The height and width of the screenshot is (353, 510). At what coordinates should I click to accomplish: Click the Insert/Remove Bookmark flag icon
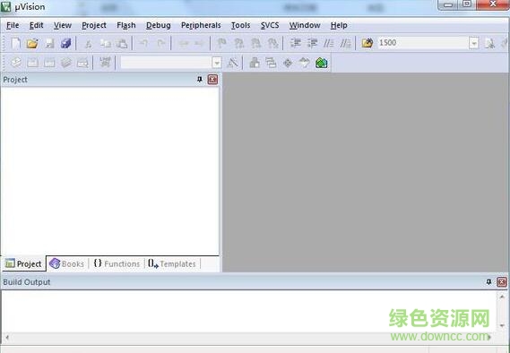pos(221,43)
